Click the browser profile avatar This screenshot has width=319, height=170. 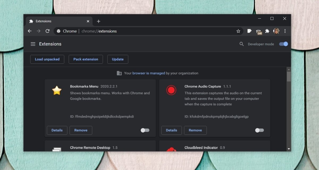[x=276, y=31]
